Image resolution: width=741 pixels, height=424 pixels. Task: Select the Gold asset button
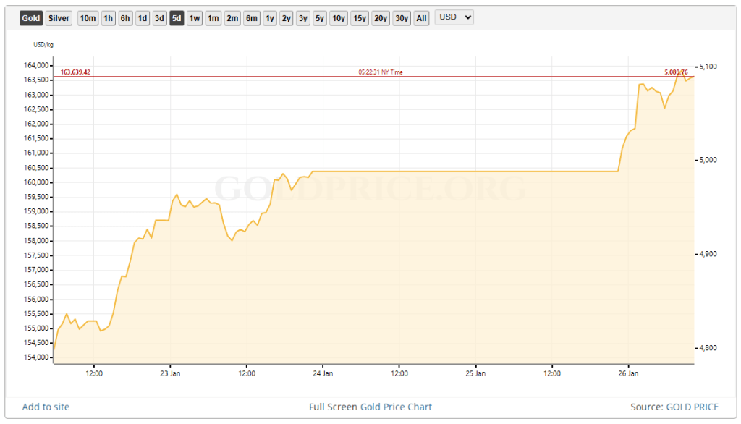30,17
